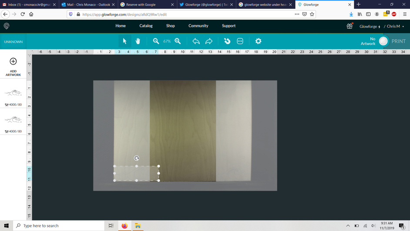This screenshot has height=231, width=410.
Task: Open the gear settings menu
Action: click(258, 41)
